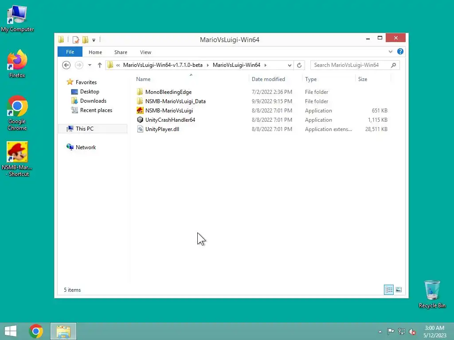Open the My Computer desktop icon
Image resolution: width=454 pixels, height=340 pixels.
coord(17,19)
